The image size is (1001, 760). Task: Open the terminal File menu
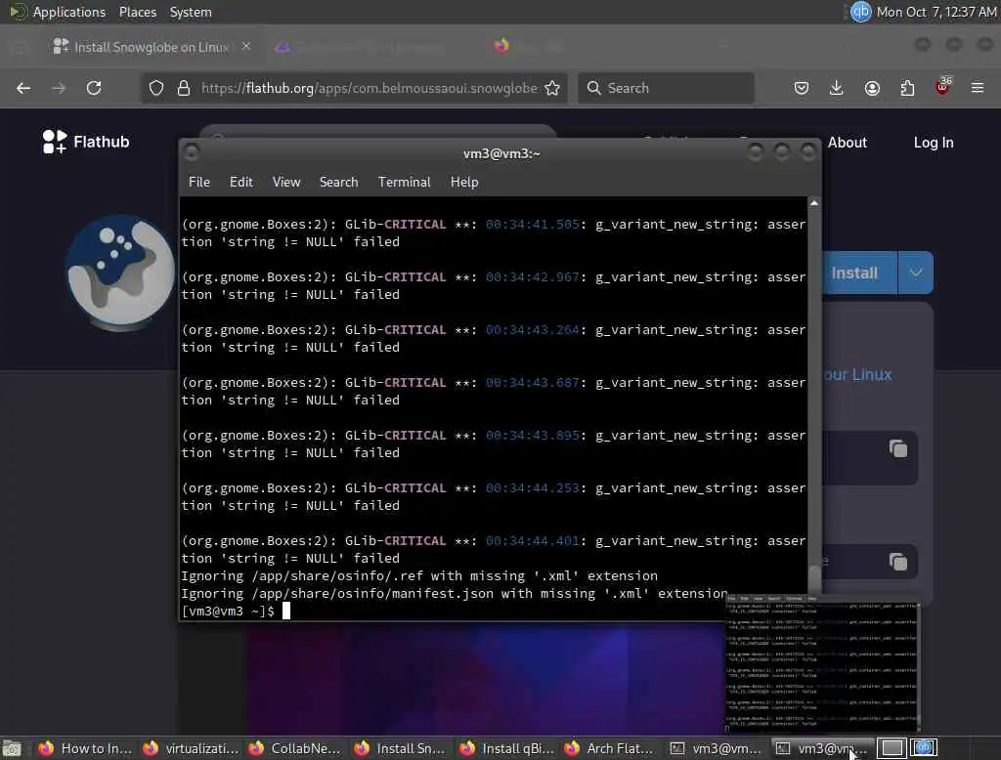click(x=199, y=182)
